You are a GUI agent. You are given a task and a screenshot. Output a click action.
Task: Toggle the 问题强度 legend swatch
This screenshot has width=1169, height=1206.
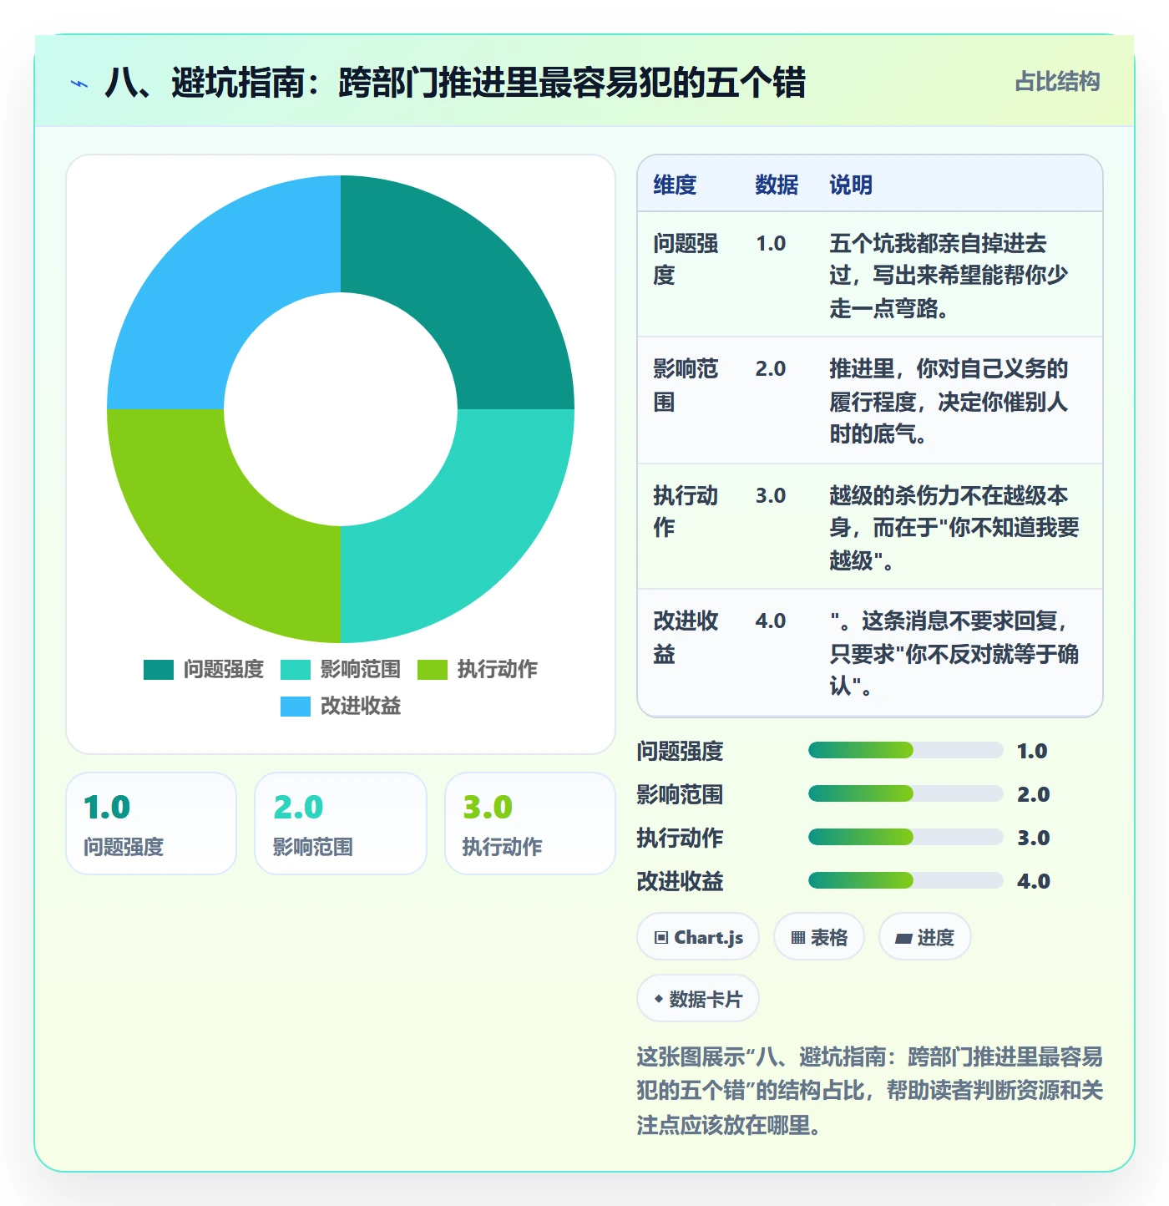tap(159, 670)
